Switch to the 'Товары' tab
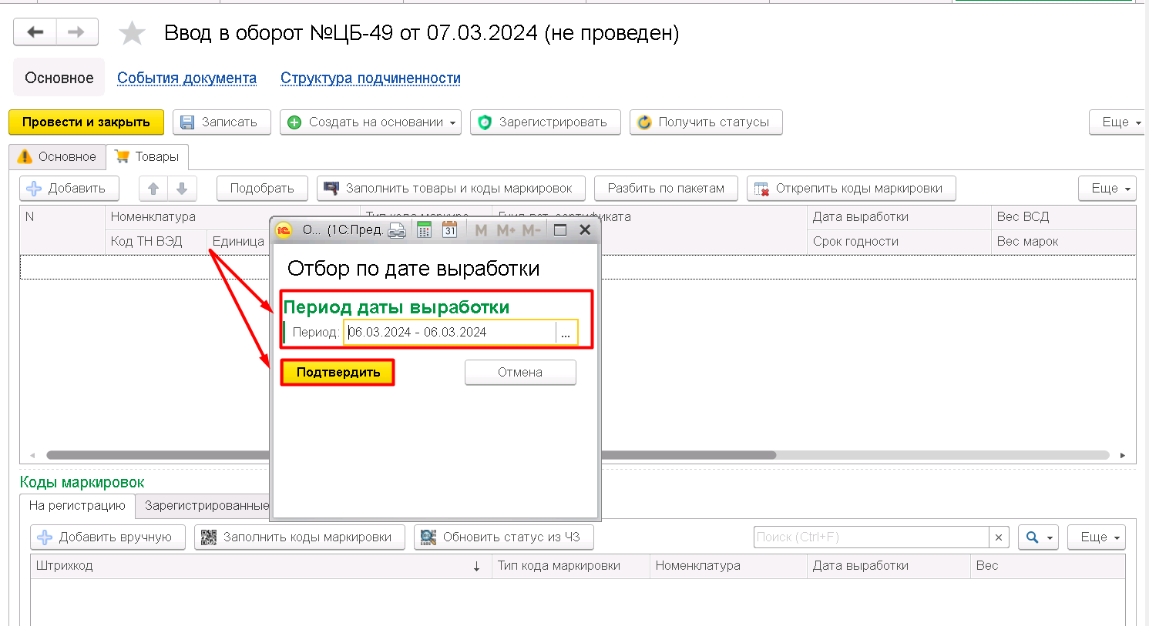This screenshot has height=626, width=1149. (x=146, y=156)
